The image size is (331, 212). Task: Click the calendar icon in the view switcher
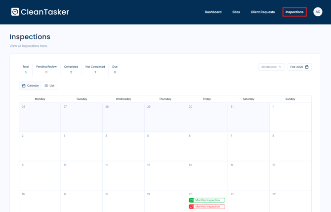point(24,85)
